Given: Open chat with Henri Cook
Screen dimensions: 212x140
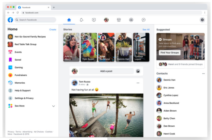Looking at the screenshot, I should [x=166, y=134].
